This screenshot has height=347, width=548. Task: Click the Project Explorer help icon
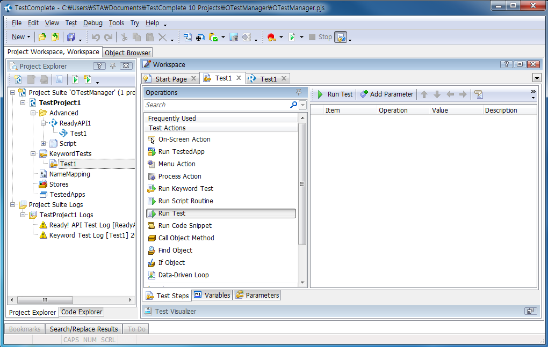(99, 66)
